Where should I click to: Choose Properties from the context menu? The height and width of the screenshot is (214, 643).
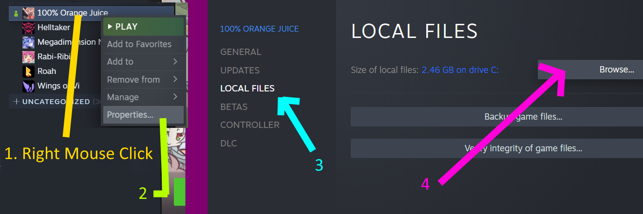(x=131, y=115)
